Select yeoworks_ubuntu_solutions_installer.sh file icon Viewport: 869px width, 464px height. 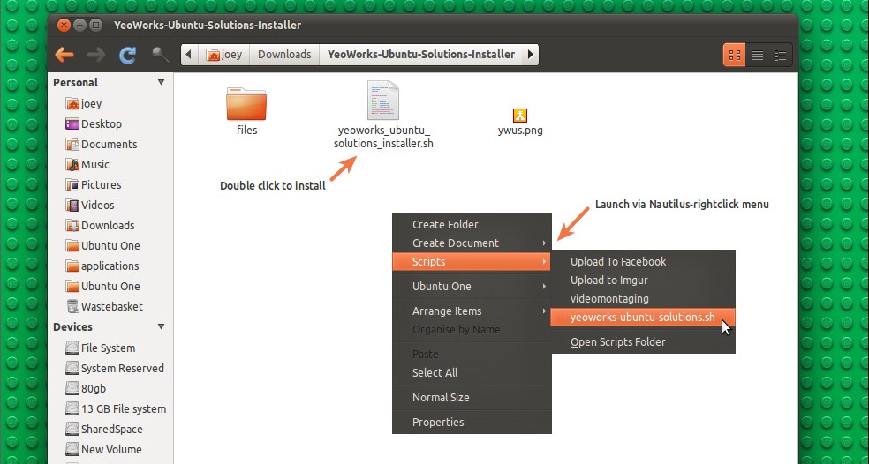[383, 101]
